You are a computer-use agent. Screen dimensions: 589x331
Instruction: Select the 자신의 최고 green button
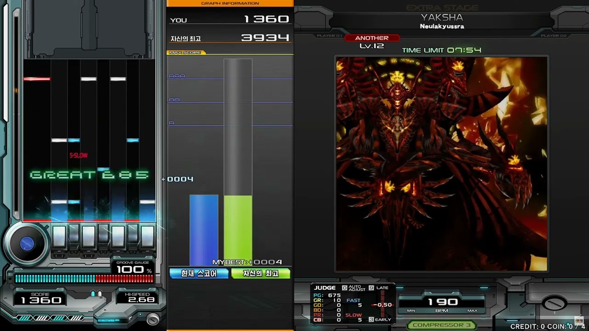coord(261,274)
